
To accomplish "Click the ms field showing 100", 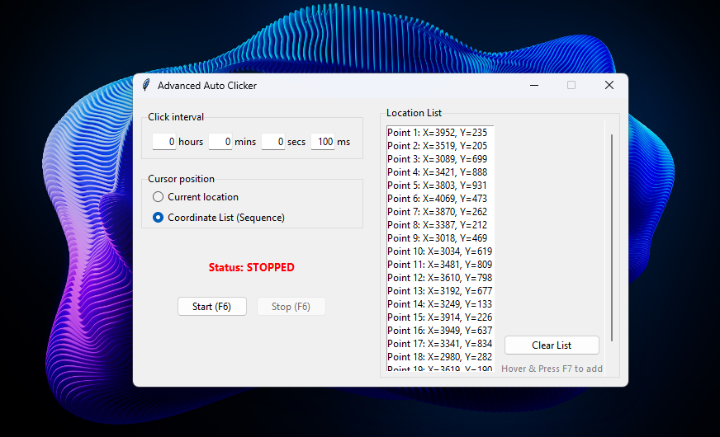I will [x=323, y=142].
